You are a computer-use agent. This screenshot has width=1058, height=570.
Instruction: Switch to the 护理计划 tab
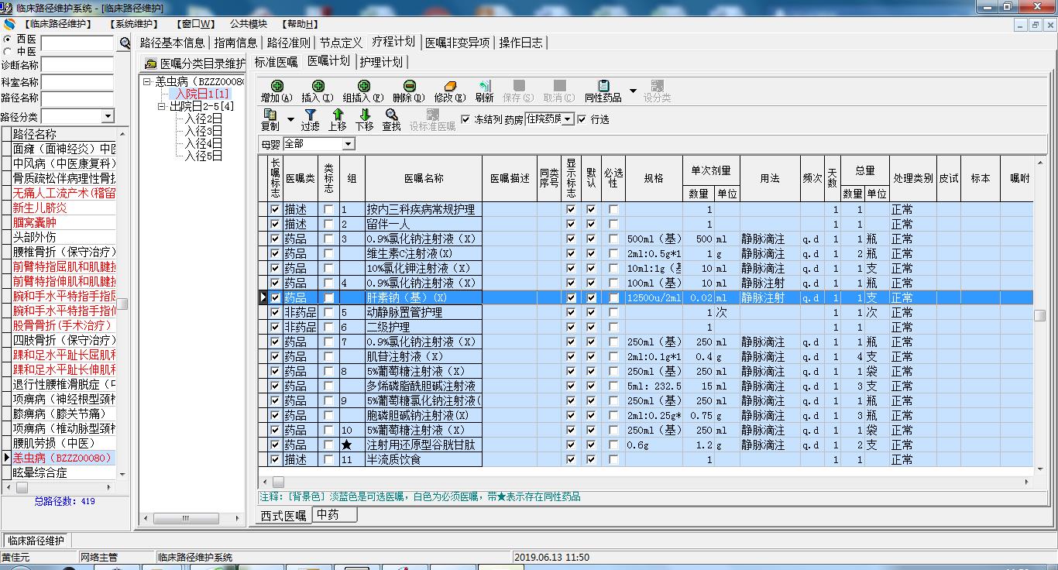point(381,62)
